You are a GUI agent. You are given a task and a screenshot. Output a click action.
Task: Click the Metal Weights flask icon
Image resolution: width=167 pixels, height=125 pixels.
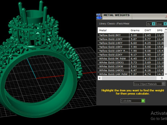pyautogui.click(x=99, y=16)
